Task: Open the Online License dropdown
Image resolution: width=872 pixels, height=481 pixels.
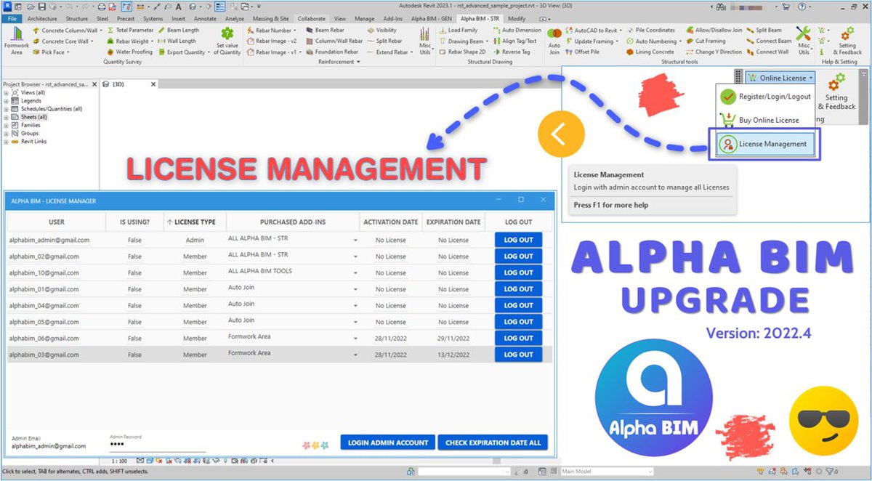Action: [x=778, y=77]
